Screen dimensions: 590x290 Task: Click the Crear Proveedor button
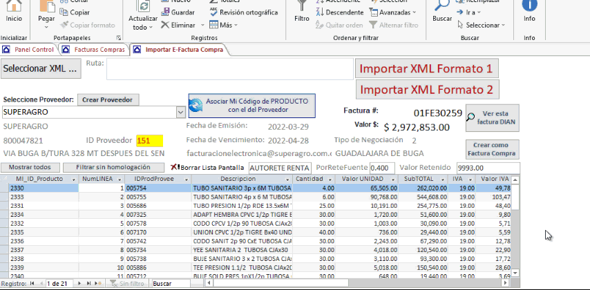[x=107, y=100]
